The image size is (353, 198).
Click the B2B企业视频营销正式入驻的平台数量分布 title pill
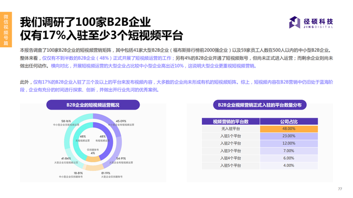(260, 105)
